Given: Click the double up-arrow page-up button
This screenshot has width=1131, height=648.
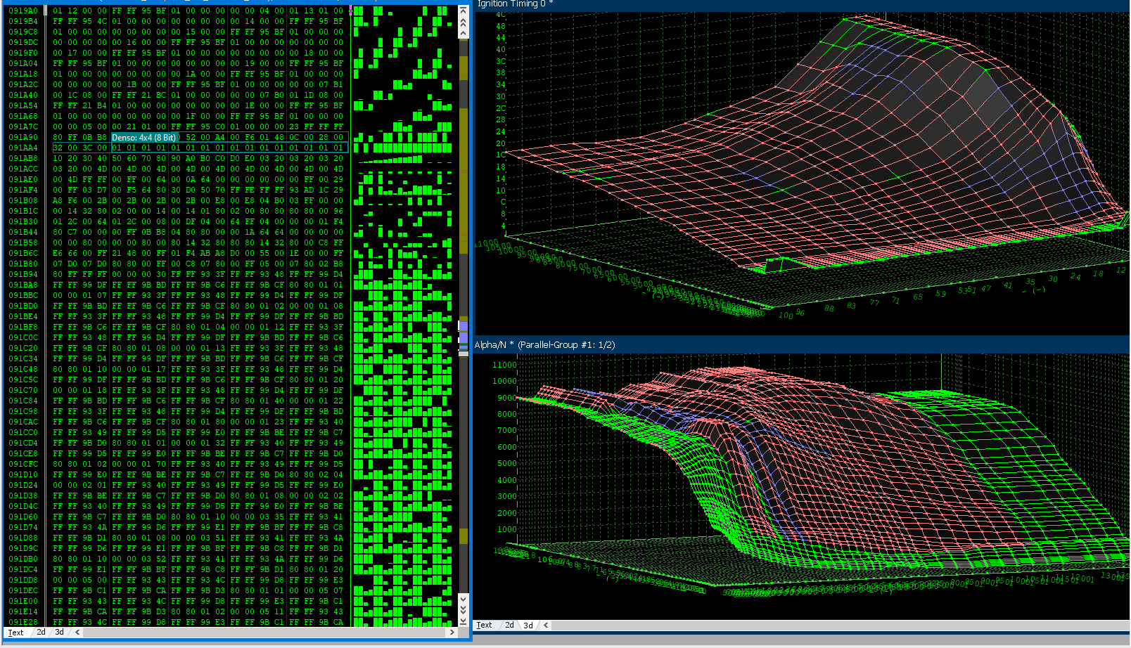Looking at the screenshot, I should (463, 22).
